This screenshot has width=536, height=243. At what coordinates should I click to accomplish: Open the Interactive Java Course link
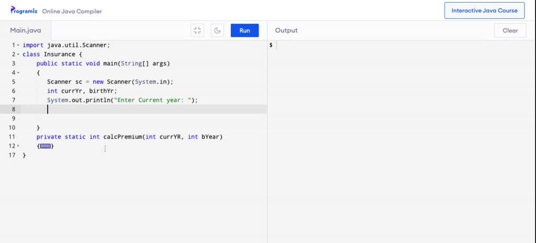[484, 10]
